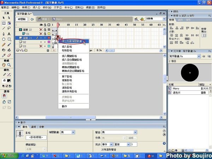Select the Hand tool
This screenshot has width=212, height=159.
tap(4, 65)
